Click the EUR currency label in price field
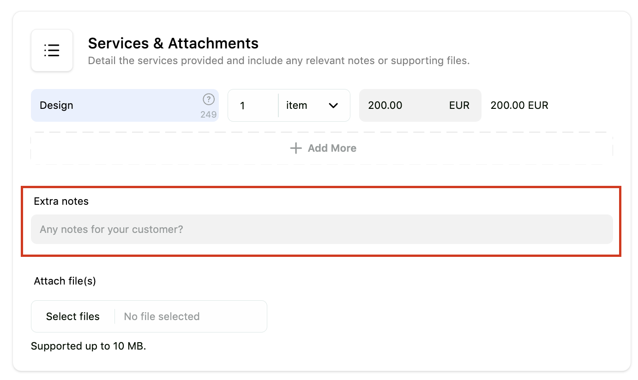The width and height of the screenshot is (638, 380). tap(459, 105)
